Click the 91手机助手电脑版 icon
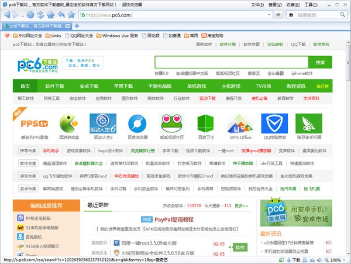This screenshot has width=351, height=264. click(x=20, y=228)
